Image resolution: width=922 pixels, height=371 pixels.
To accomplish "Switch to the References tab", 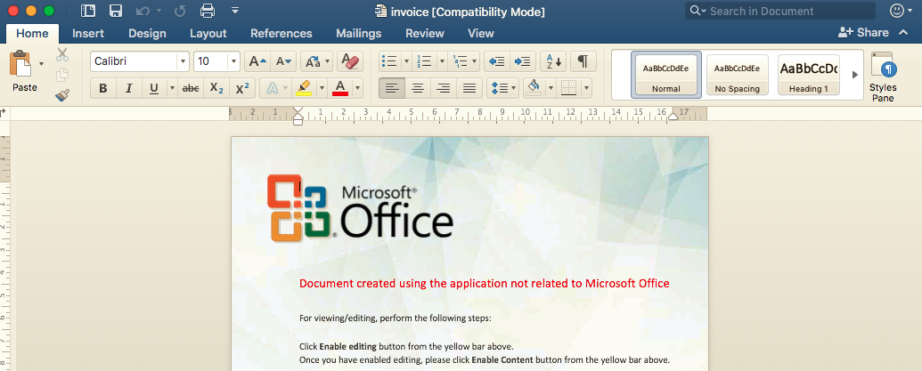I will pos(281,34).
